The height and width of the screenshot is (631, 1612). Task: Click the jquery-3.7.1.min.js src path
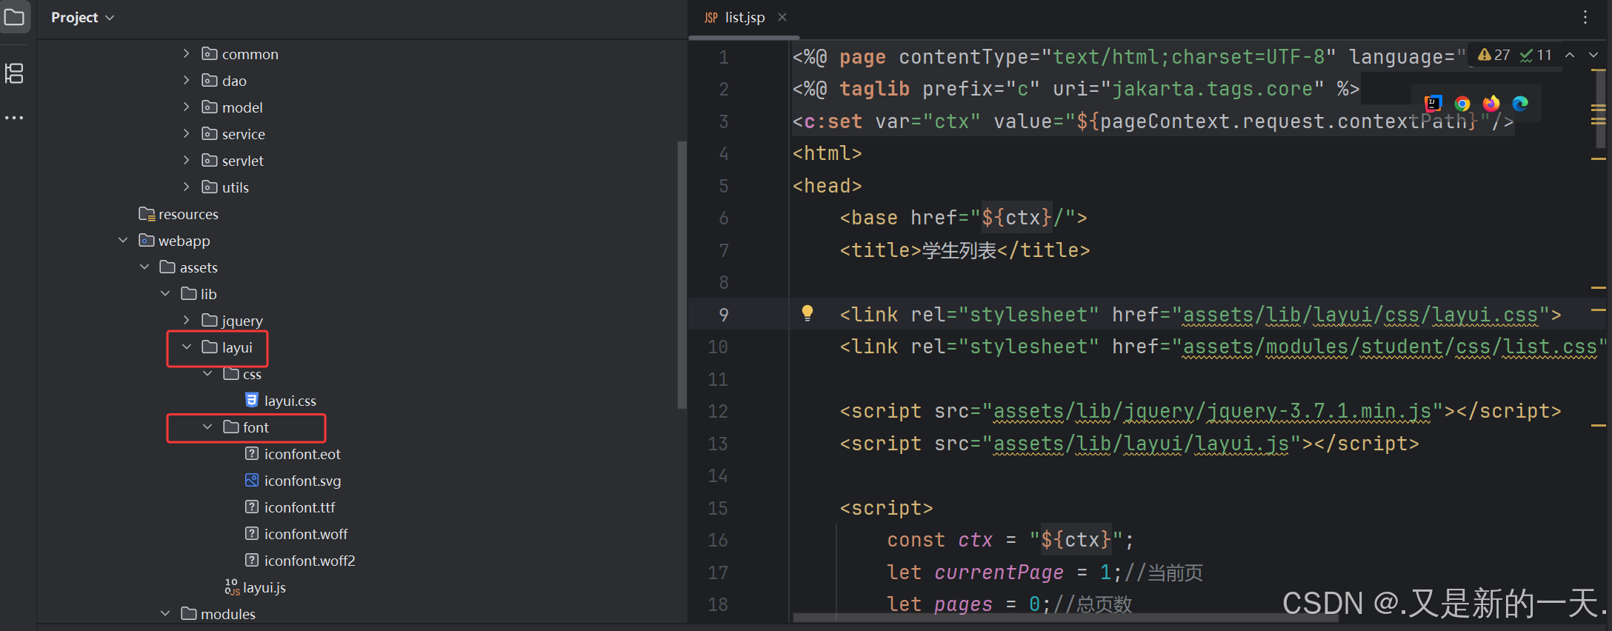1212,411
